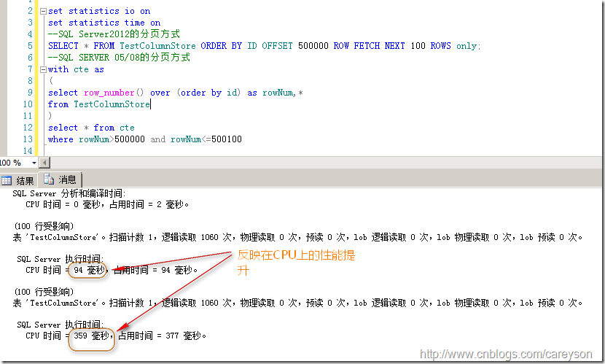Click line 'select * from cte'
This screenshot has height=364, width=605.
tap(91, 128)
